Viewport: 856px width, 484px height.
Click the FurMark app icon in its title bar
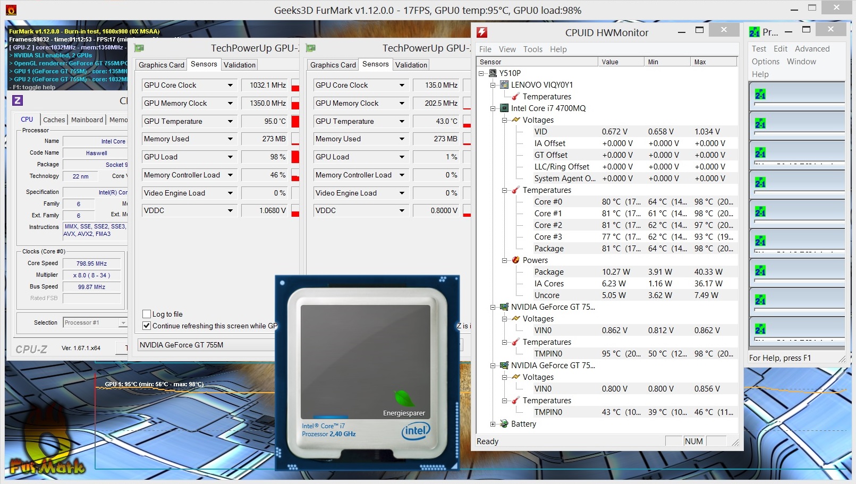tap(10, 10)
